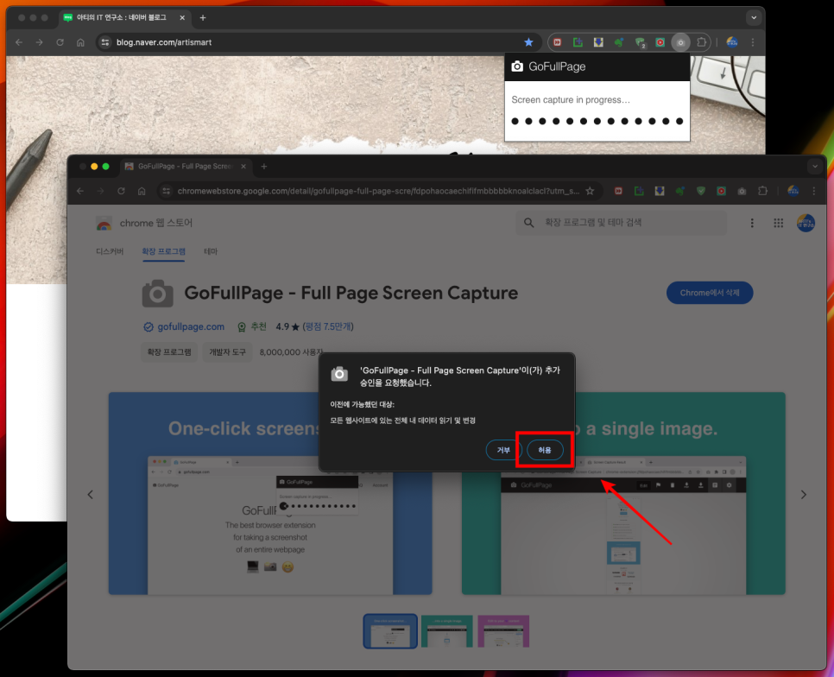Viewport: 834px width, 677px height.
Task: Click blue bookmark star in Naver blog window
Action: 528,42
